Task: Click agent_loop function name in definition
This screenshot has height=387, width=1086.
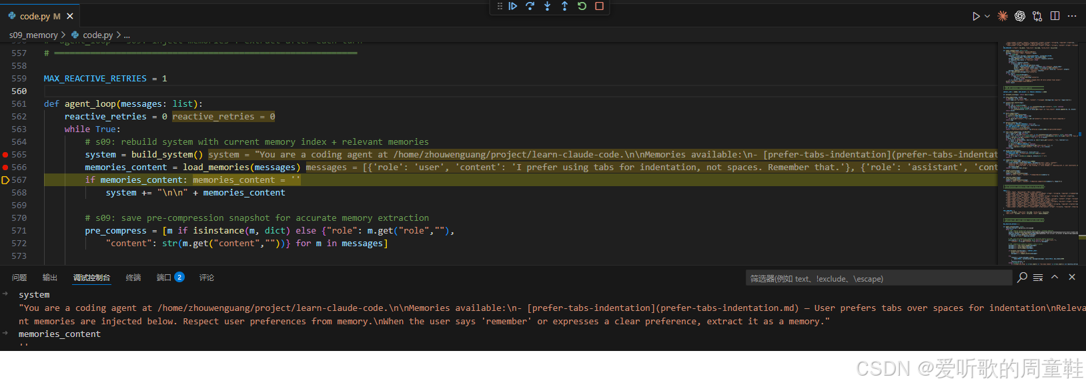Action: (x=90, y=104)
